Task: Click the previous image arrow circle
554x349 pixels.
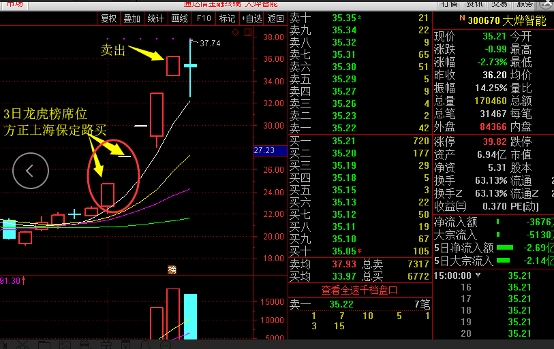Action: point(31,171)
